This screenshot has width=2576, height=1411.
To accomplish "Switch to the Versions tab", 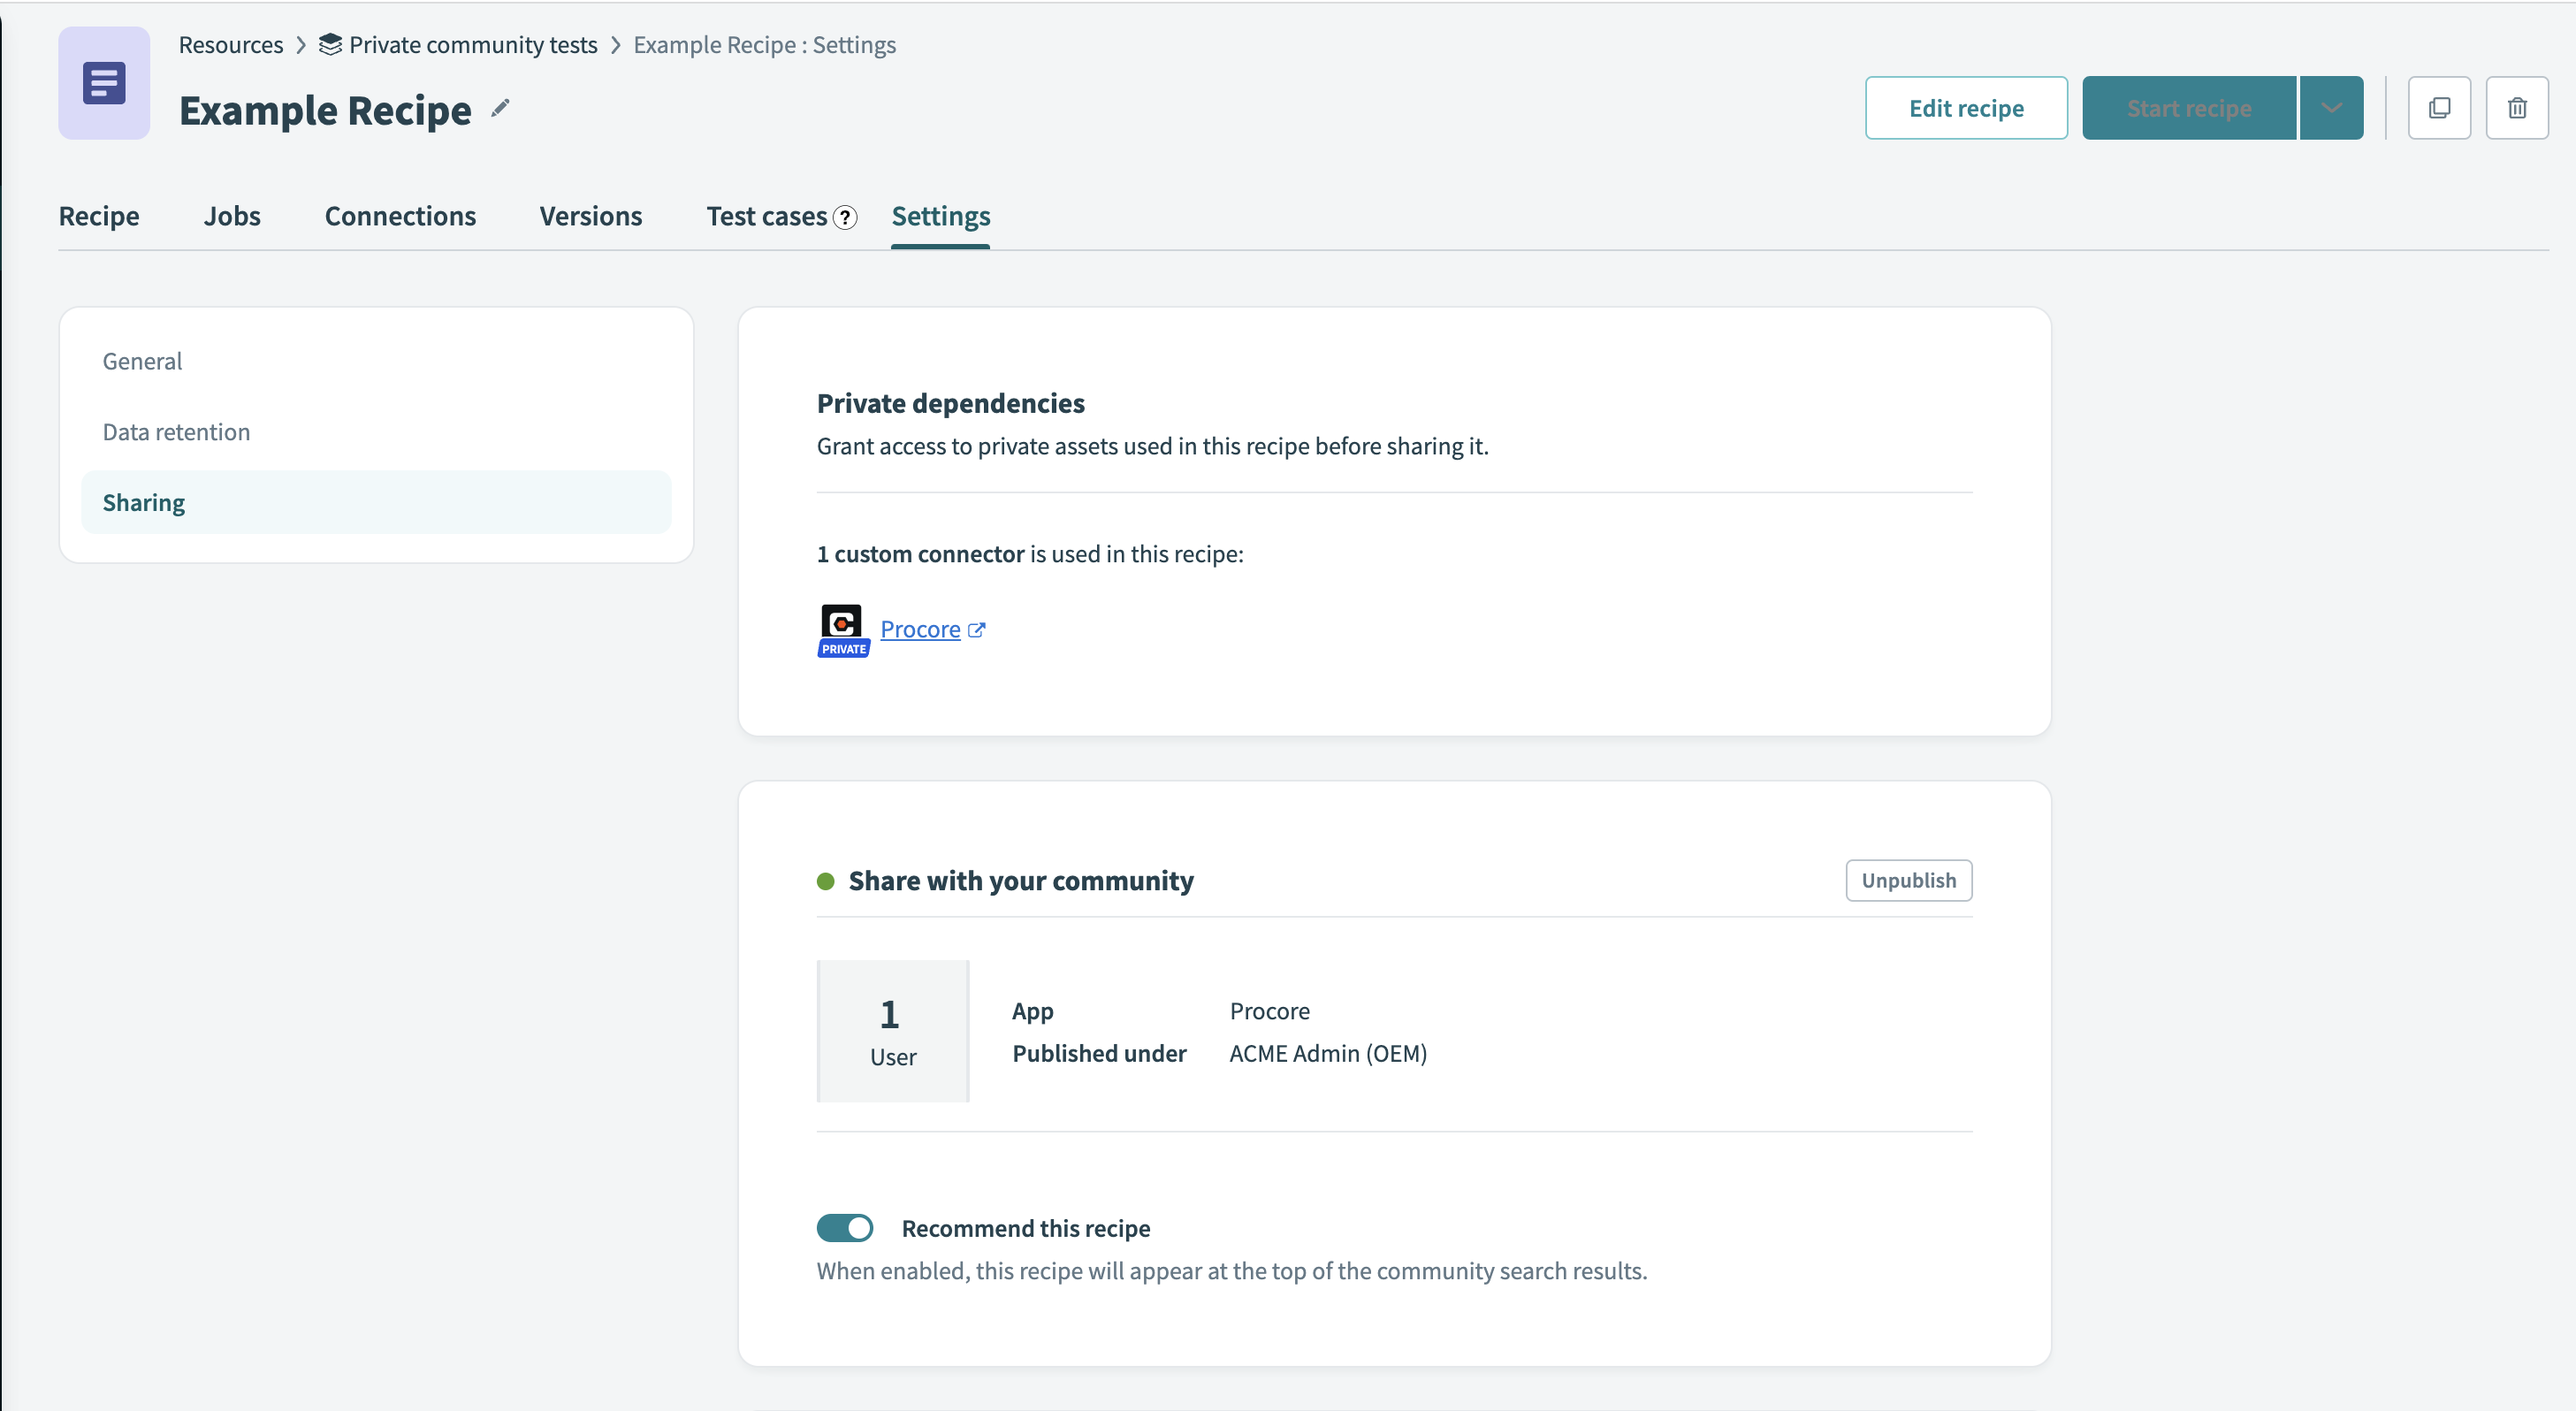I will tap(590, 215).
